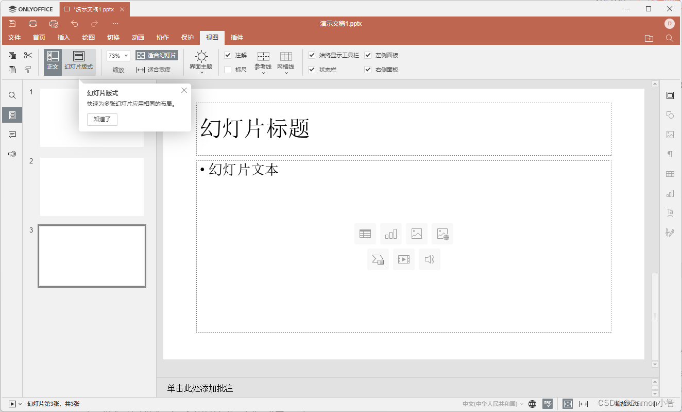The width and height of the screenshot is (682, 412).
Task: Switch to 正文 normal view
Action: coord(53,62)
